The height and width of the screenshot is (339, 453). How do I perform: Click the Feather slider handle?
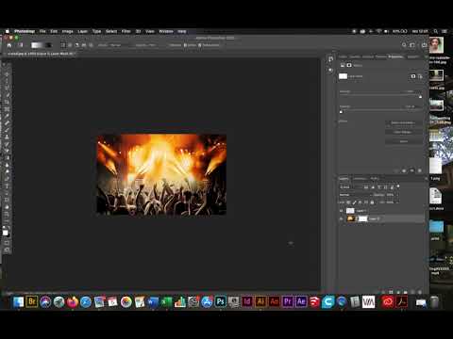(341, 112)
